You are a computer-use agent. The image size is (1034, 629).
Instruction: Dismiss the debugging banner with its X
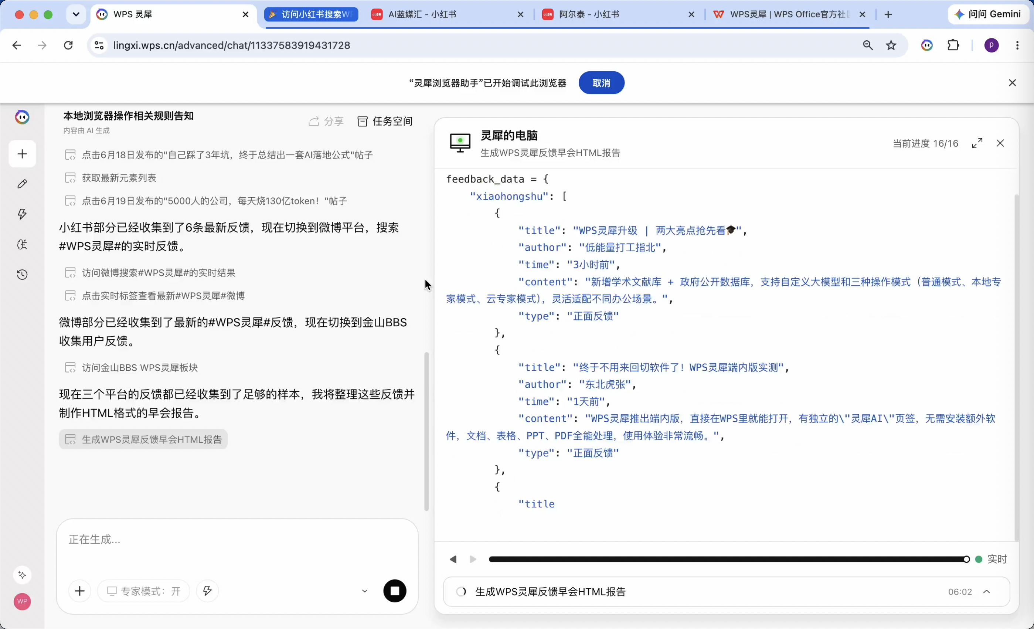click(1012, 83)
